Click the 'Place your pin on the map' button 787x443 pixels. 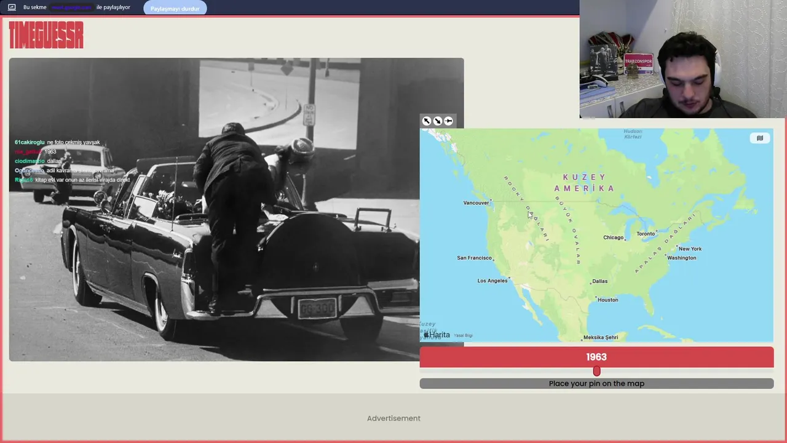[596, 383]
